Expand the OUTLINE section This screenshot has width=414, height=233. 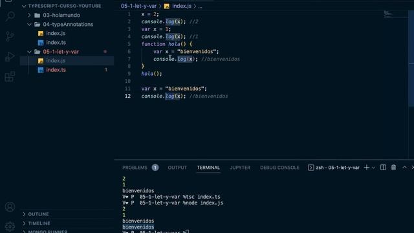coord(24,214)
